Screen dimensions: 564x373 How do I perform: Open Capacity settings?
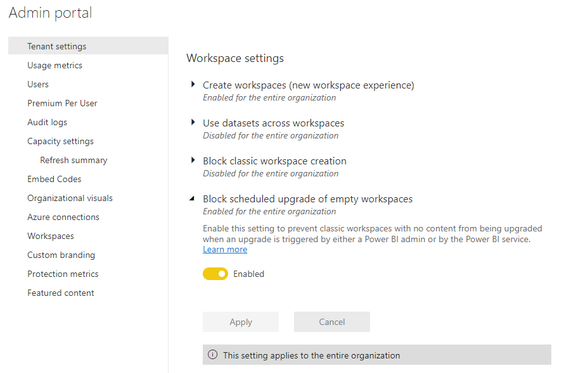(x=60, y=142)
